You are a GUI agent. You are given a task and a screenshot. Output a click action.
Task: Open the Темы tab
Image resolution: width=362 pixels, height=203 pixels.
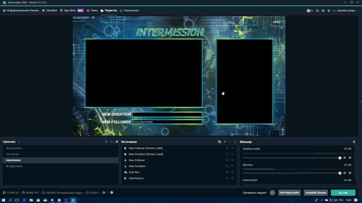92,11
